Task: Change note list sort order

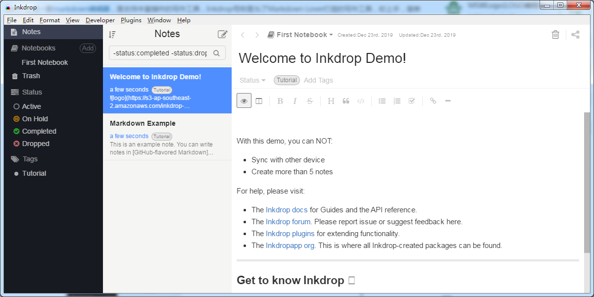Action: (112, 35)
